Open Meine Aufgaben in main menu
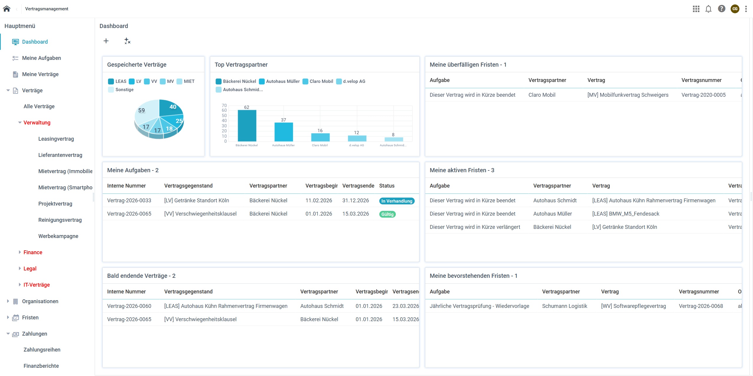This screenshot has width=753, height=376. coord(41,58)
